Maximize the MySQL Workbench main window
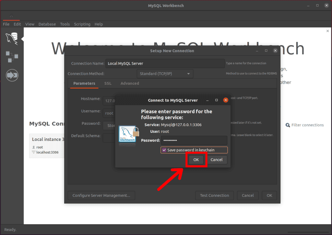Viewport: 332px width, 235px height. click(x=317, y=5)
